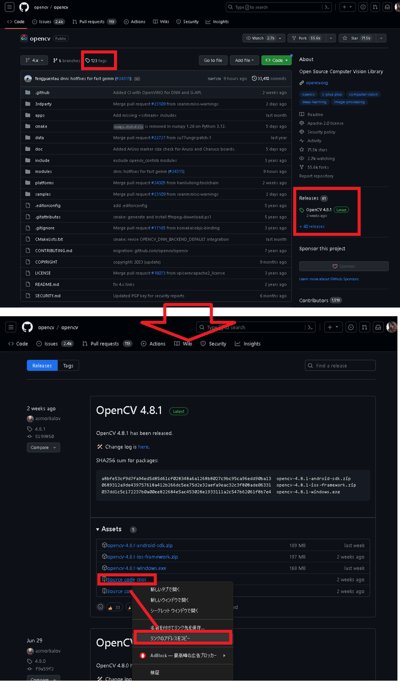Open the green Code dropdown

(276, 60)
